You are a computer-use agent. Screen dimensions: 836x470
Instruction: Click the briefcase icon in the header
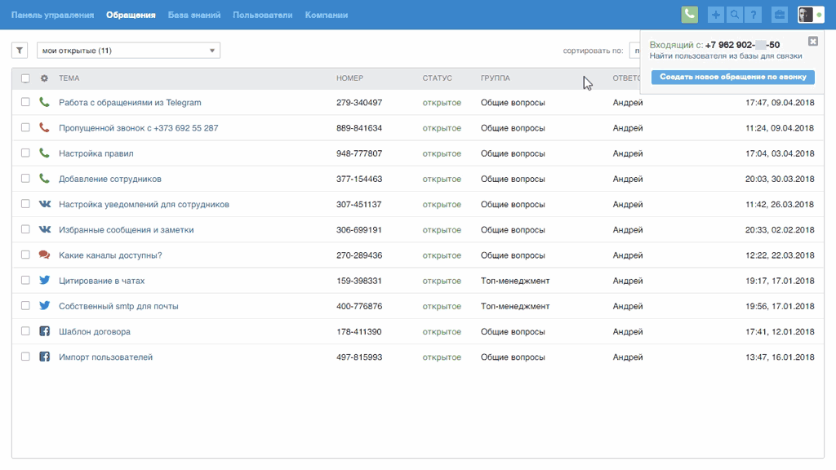780,15
